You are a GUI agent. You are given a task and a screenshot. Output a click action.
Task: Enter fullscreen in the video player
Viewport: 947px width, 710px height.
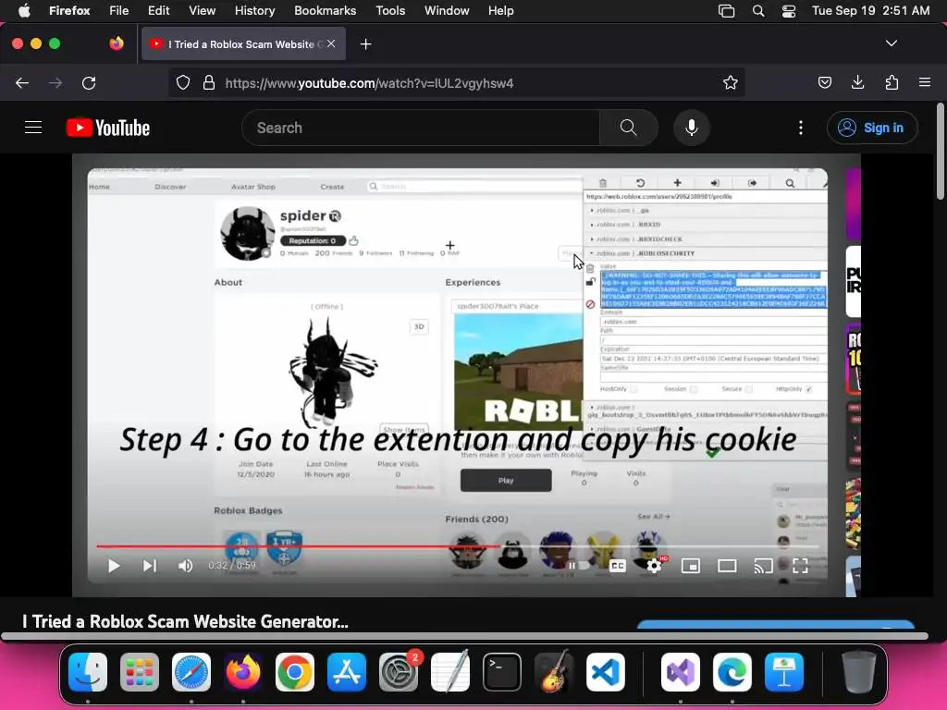point(800,566)
